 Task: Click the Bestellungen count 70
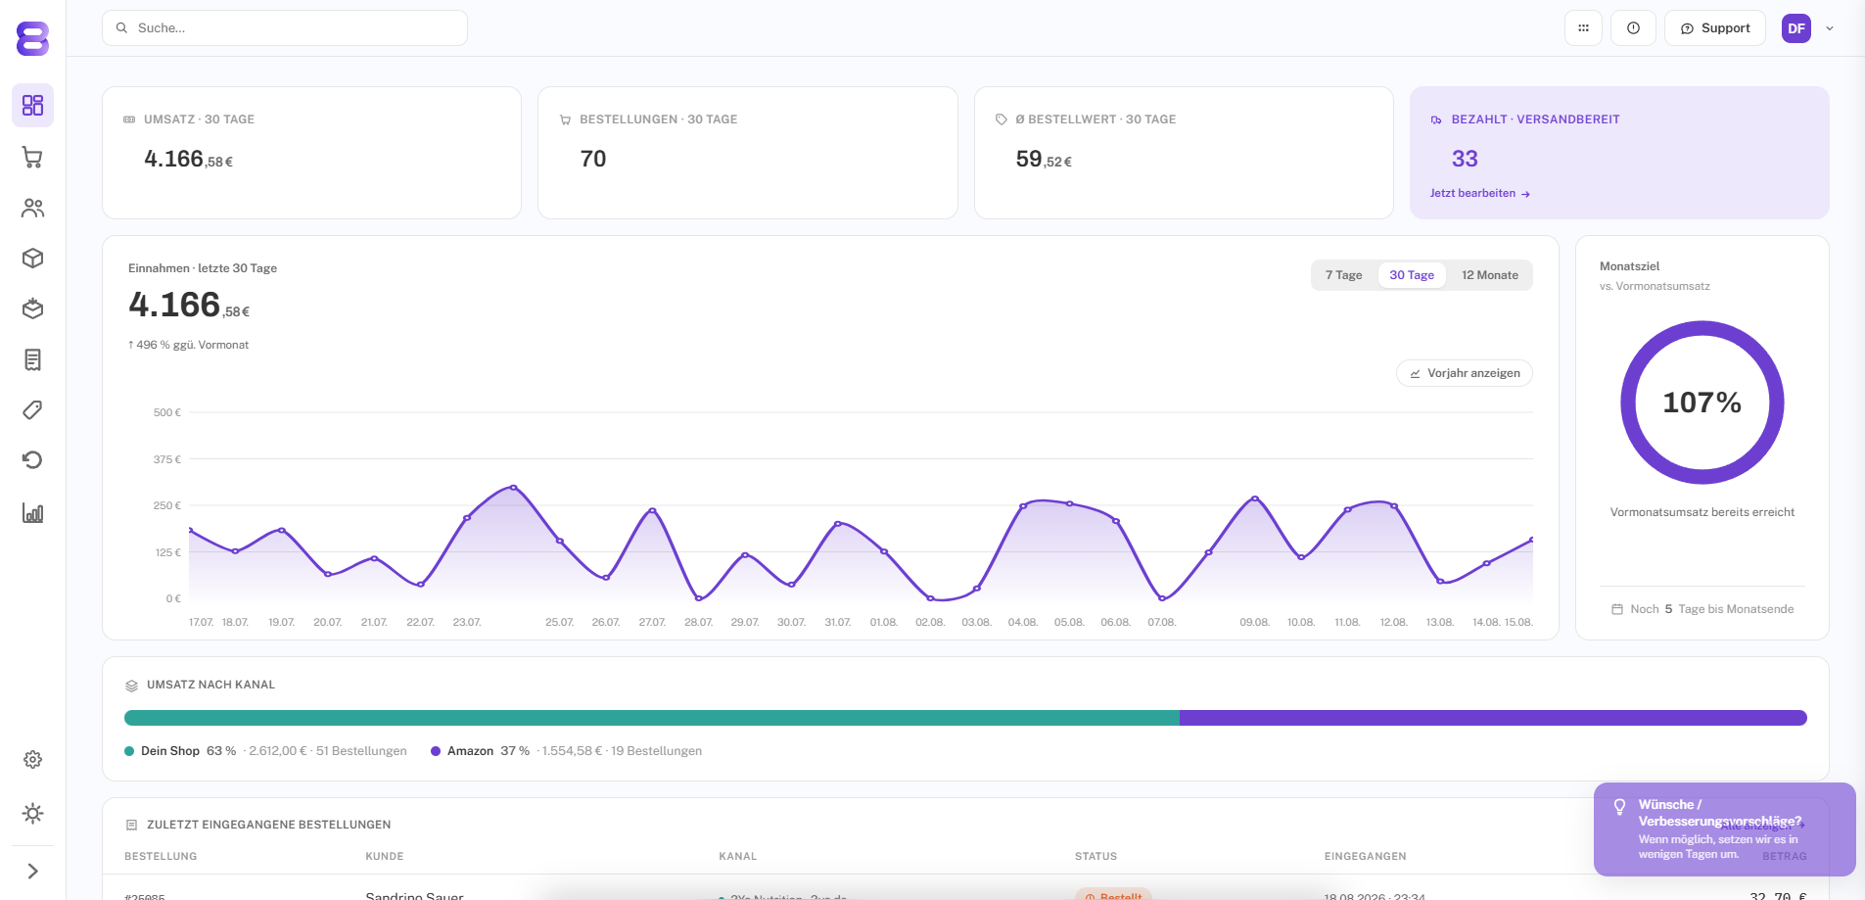coord(593,159)
